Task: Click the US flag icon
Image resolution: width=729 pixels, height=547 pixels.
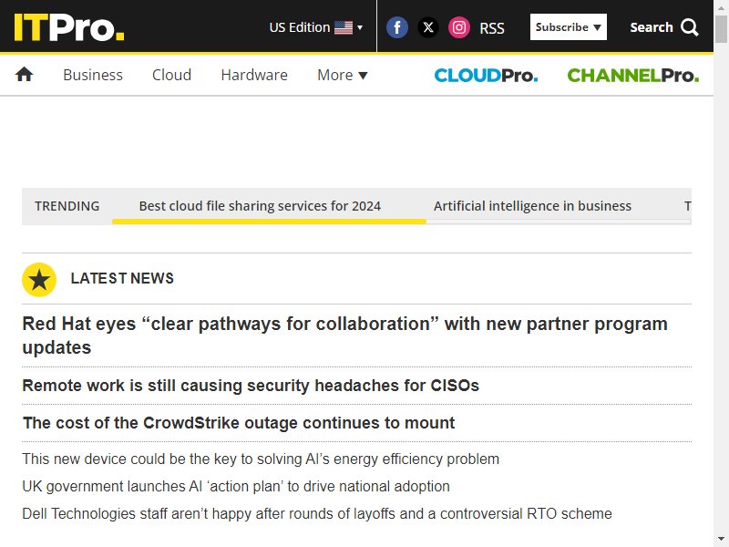Action: (x=344, y=27)
